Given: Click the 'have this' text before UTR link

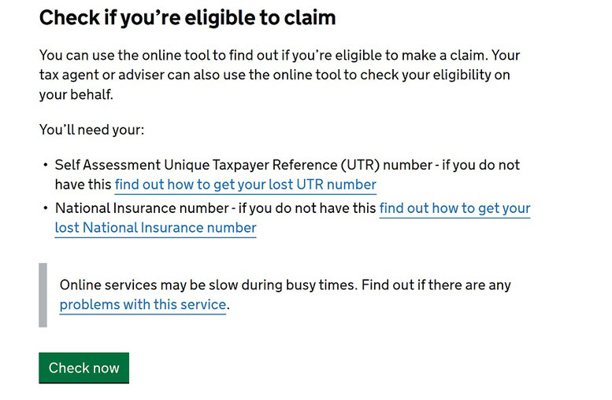Looking at the screenshot, I should [x=83, y=185].
